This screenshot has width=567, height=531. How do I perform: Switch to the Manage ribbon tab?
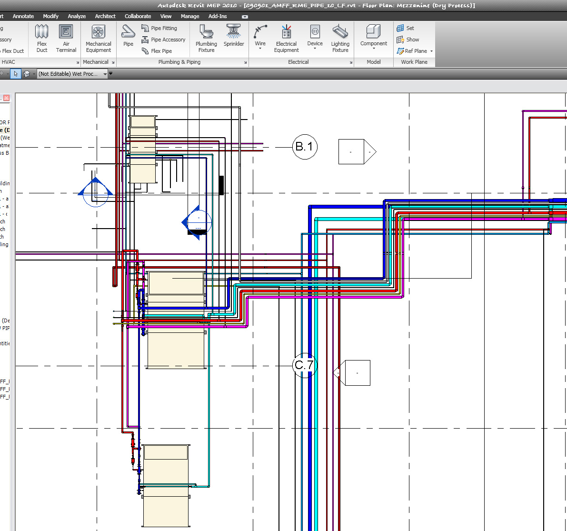pyautogui.click(x=190, y=16)
